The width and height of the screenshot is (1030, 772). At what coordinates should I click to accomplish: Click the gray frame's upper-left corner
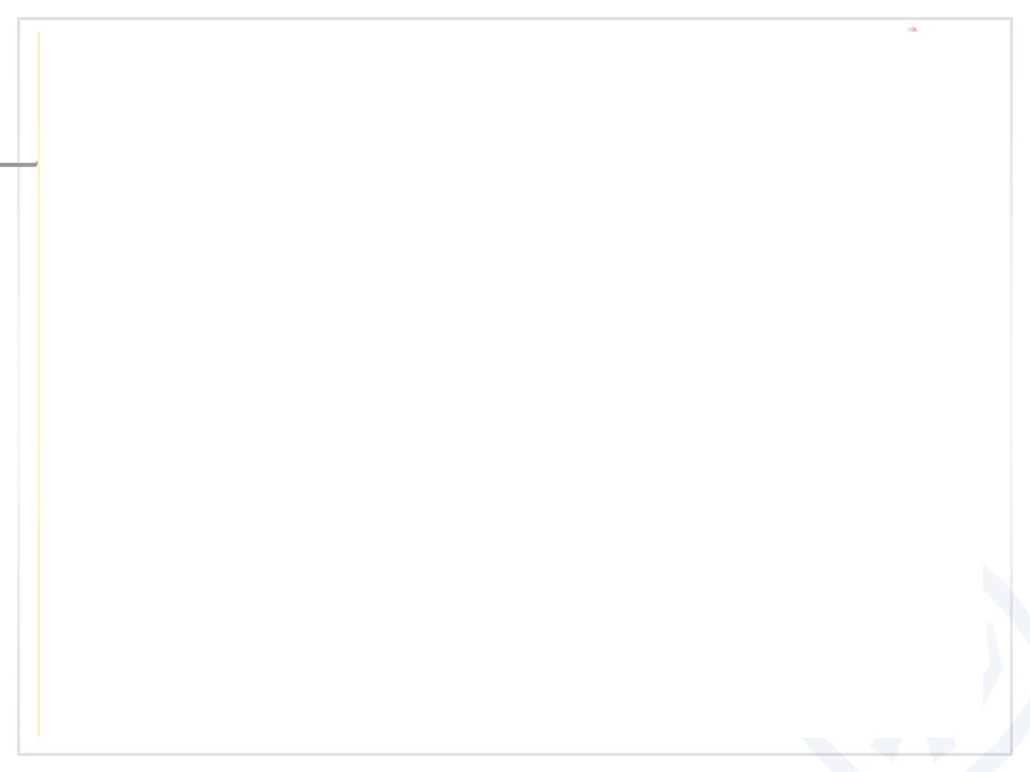[x=19, y=19]
